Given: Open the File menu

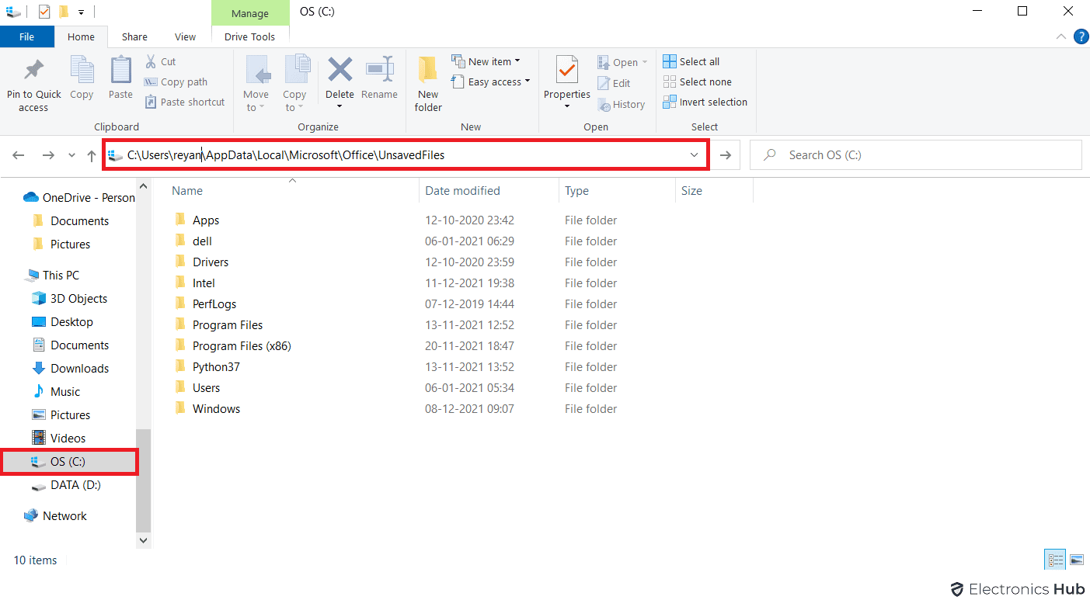Looking at the screenshot, I should [26, 36].
